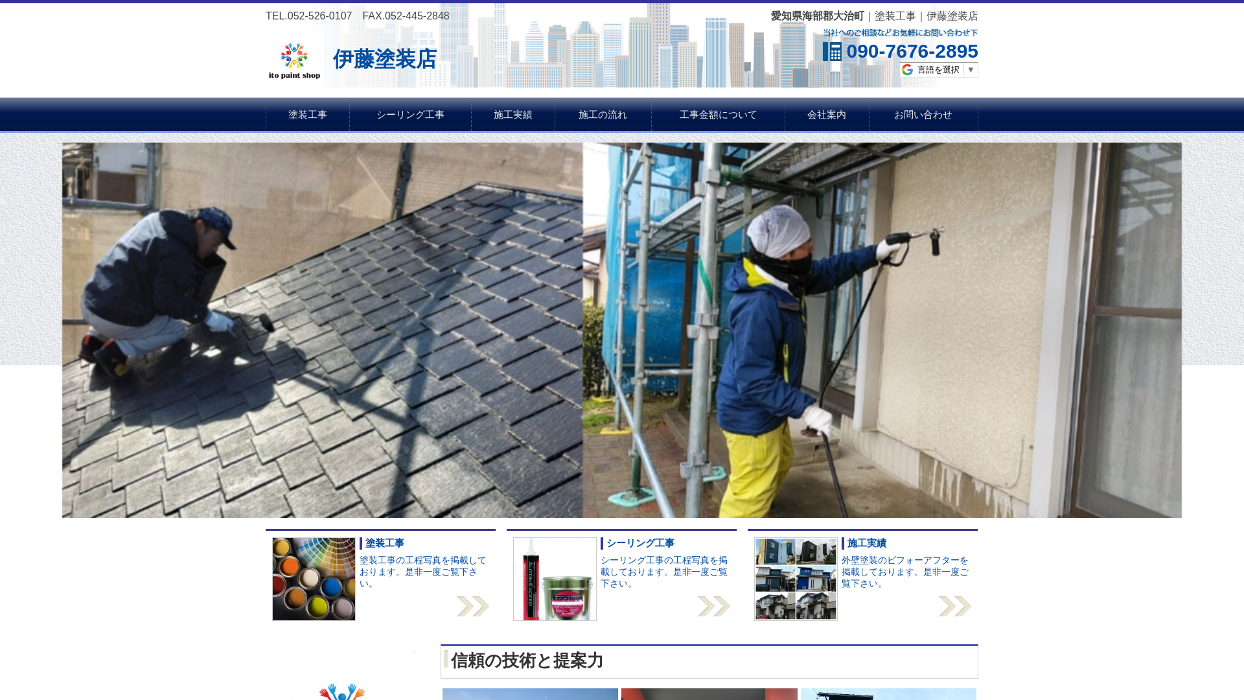
Task: Open シーリング工事 in the navigation menu
Action: pyautogui.click(x=410, y=115)
